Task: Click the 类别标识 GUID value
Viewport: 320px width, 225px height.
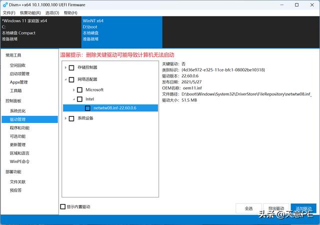Action: coord(223,70)
